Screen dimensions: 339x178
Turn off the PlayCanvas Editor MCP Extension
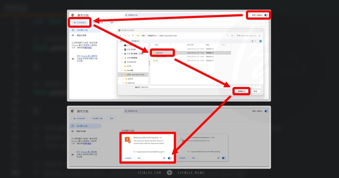[169, 158]
